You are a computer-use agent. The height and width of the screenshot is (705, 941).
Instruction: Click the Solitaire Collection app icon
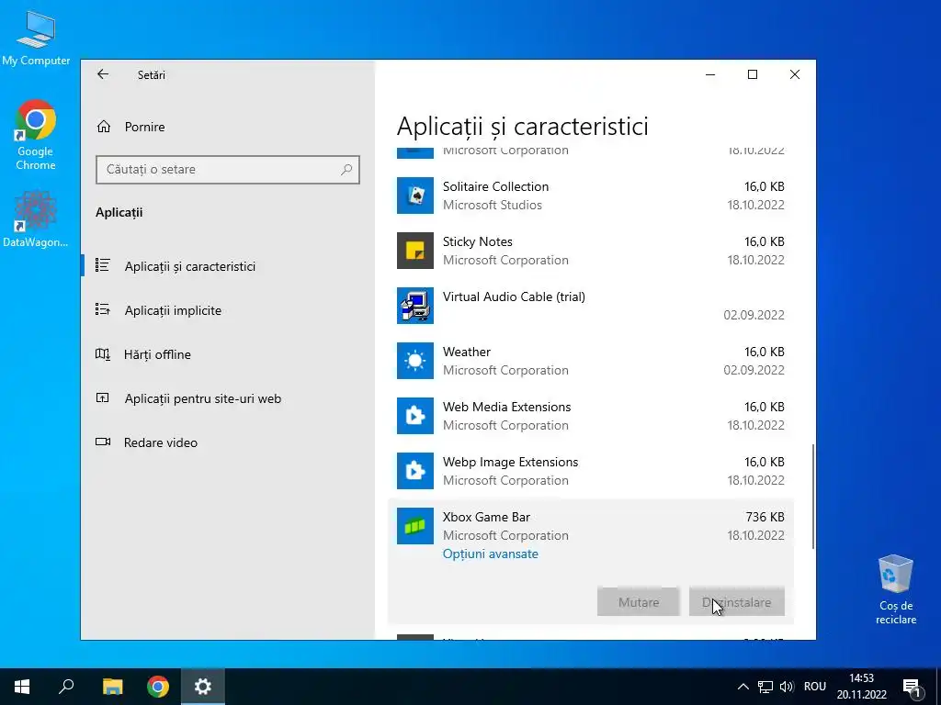415,196
